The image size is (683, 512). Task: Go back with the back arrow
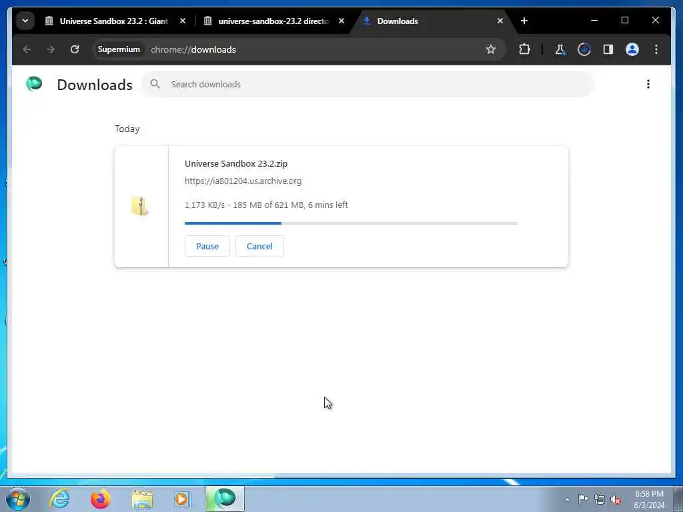click(x=27, y=49)
